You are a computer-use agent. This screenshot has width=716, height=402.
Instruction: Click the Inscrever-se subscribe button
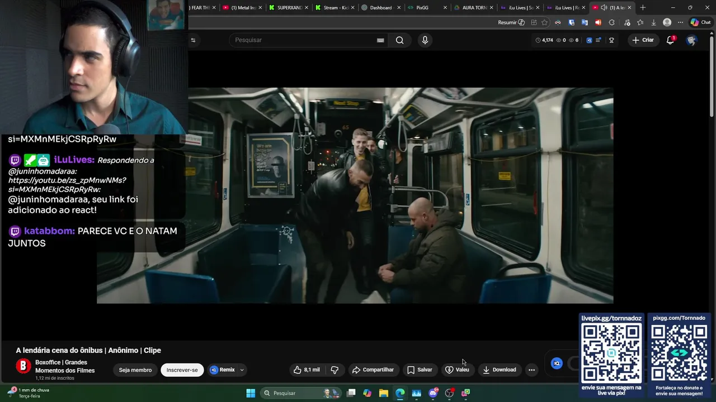coord(182,370)
